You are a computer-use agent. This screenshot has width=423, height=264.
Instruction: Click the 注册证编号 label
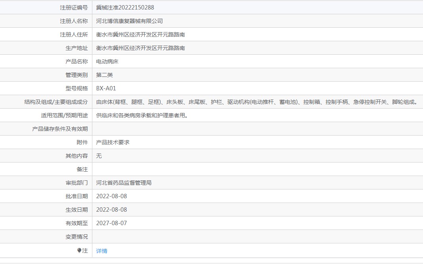(74, 8)
